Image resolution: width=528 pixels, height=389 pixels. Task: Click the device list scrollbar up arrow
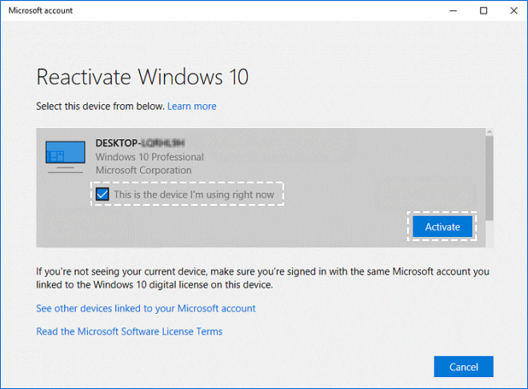(490, 132)
